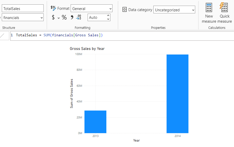Open the Format General dropdown
Image resolution: width=234 pixels, height=147 pixels.
point(91,8)
